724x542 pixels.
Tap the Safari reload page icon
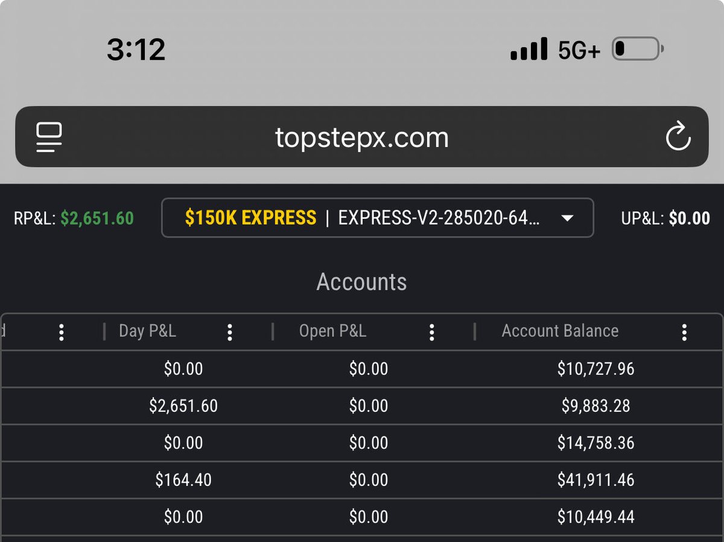[x=678, y=136]
